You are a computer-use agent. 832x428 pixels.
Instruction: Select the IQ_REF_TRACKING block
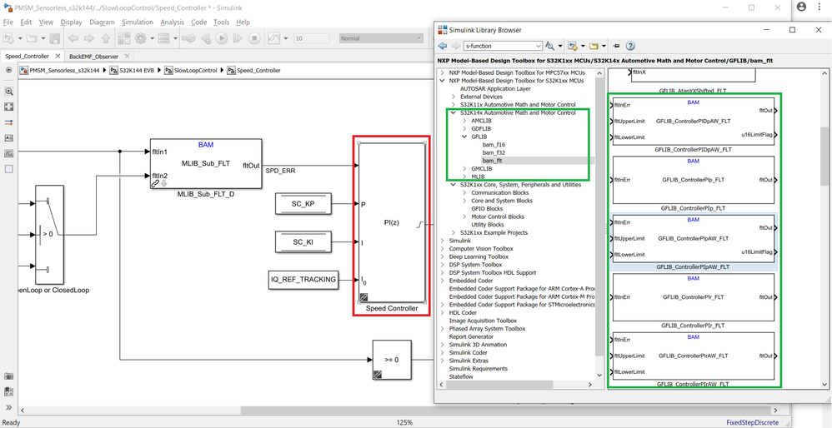click(304, 280)
